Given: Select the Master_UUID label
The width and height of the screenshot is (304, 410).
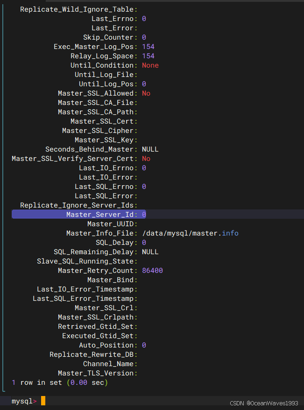Looking at the screenshot, I should tap(111, 224).
